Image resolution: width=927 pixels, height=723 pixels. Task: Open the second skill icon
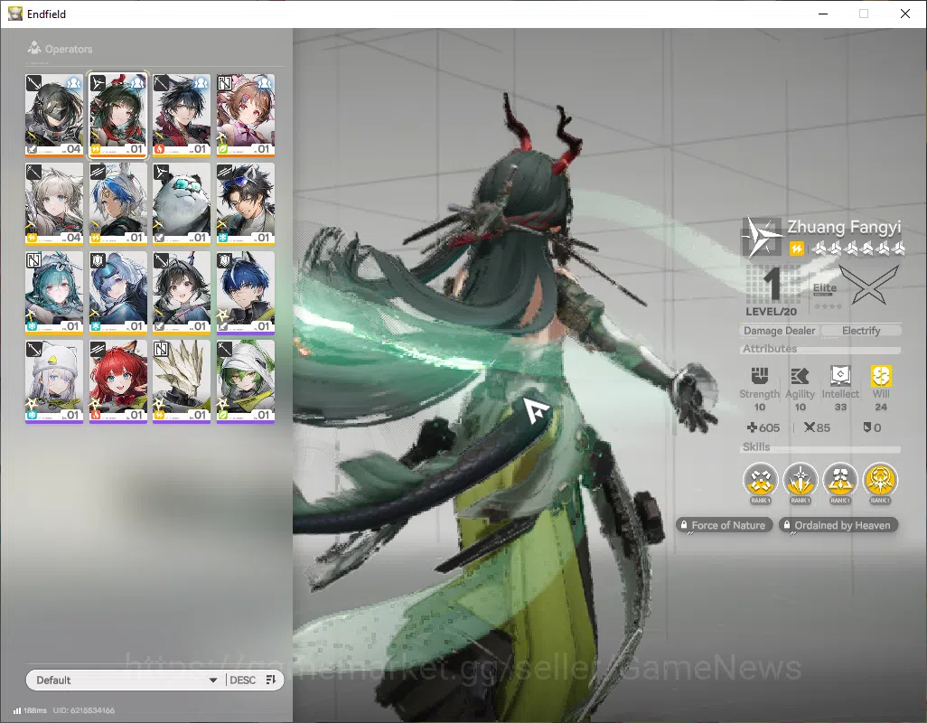click(x=800, y=480)
